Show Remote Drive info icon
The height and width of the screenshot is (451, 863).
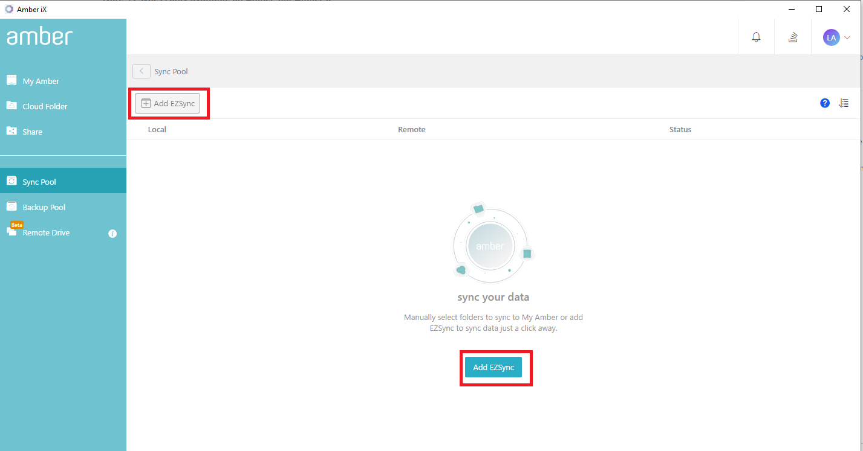tap(112, 234)
